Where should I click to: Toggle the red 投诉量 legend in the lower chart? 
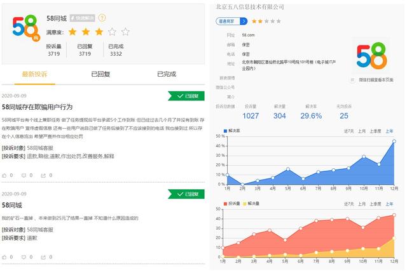(231, 204)
